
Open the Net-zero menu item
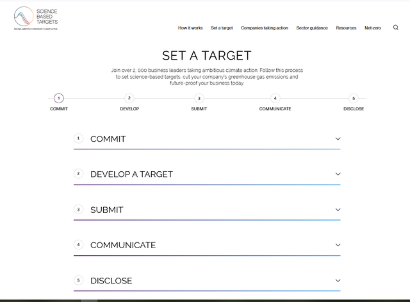pyautogui.click(x=373, y=28)
